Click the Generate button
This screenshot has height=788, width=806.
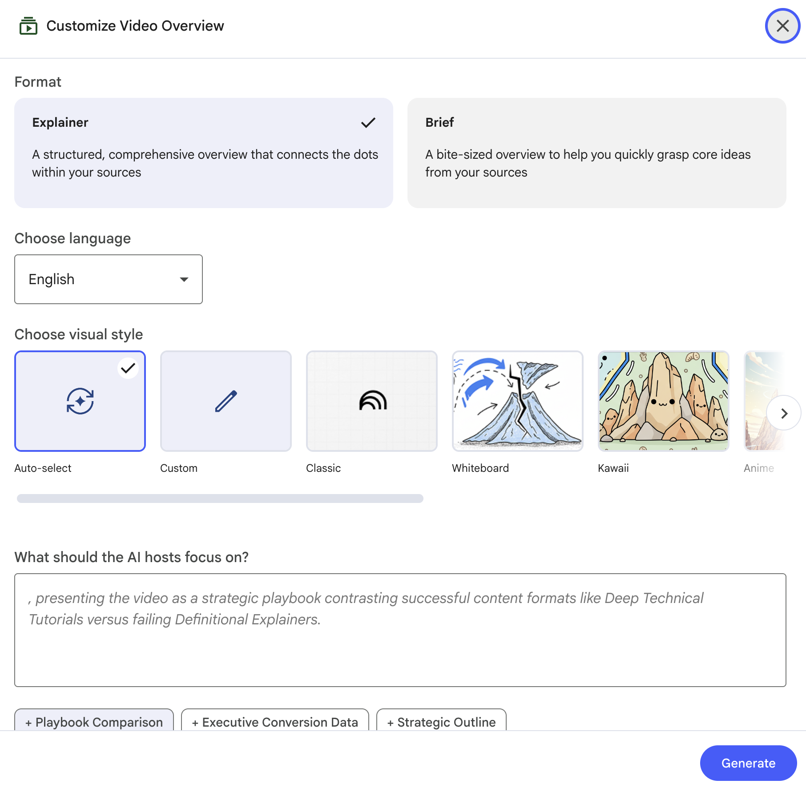(x=748, y=763)
